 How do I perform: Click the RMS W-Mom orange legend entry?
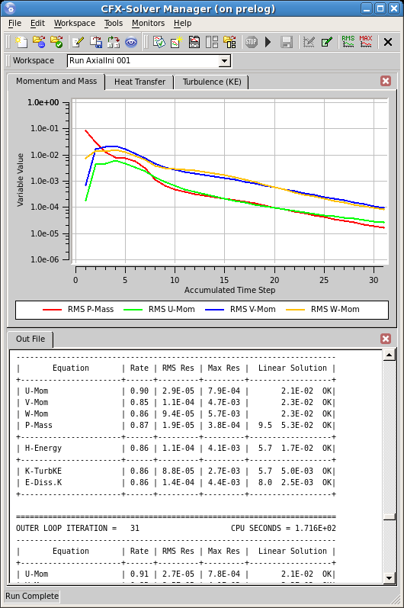[x=322, y=310]
